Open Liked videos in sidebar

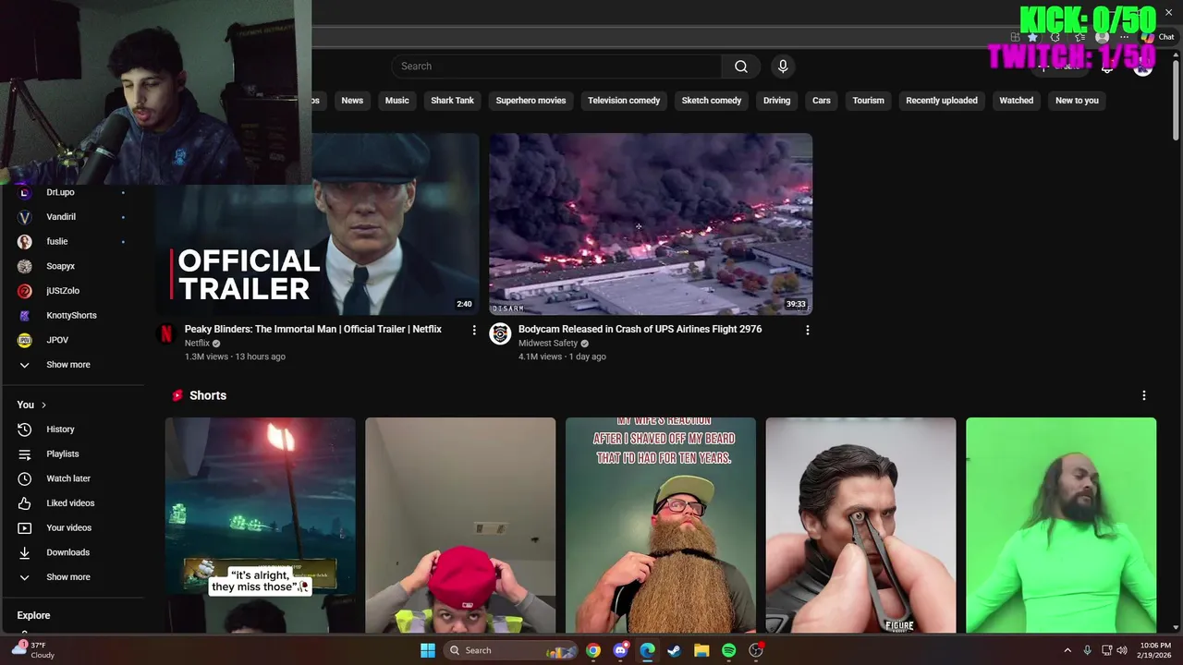coord(70,503)
